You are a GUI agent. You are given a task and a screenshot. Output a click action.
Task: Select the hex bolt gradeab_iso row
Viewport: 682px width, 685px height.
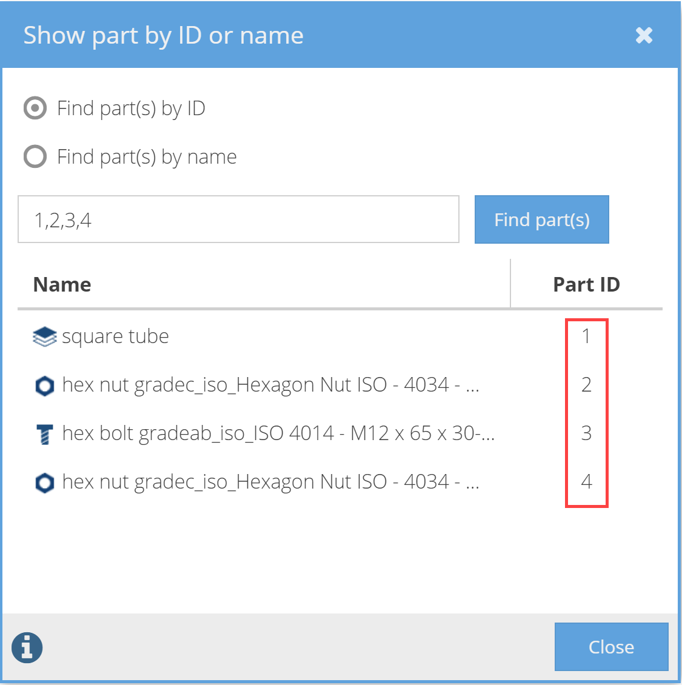[x=278, y=433]
